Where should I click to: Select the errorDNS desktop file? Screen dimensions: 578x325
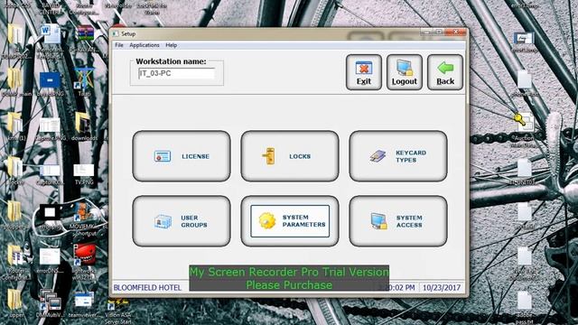[x=51, y=261]
